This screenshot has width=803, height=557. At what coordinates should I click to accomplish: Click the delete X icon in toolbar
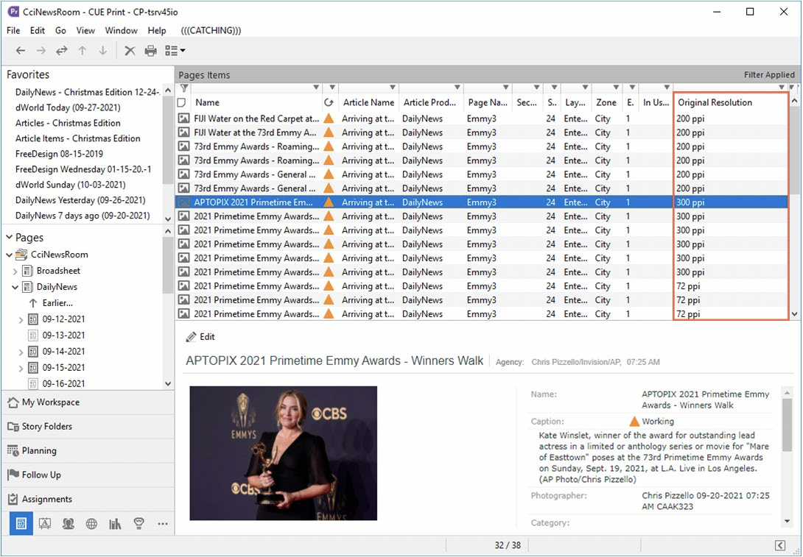(x=130, y=51)
